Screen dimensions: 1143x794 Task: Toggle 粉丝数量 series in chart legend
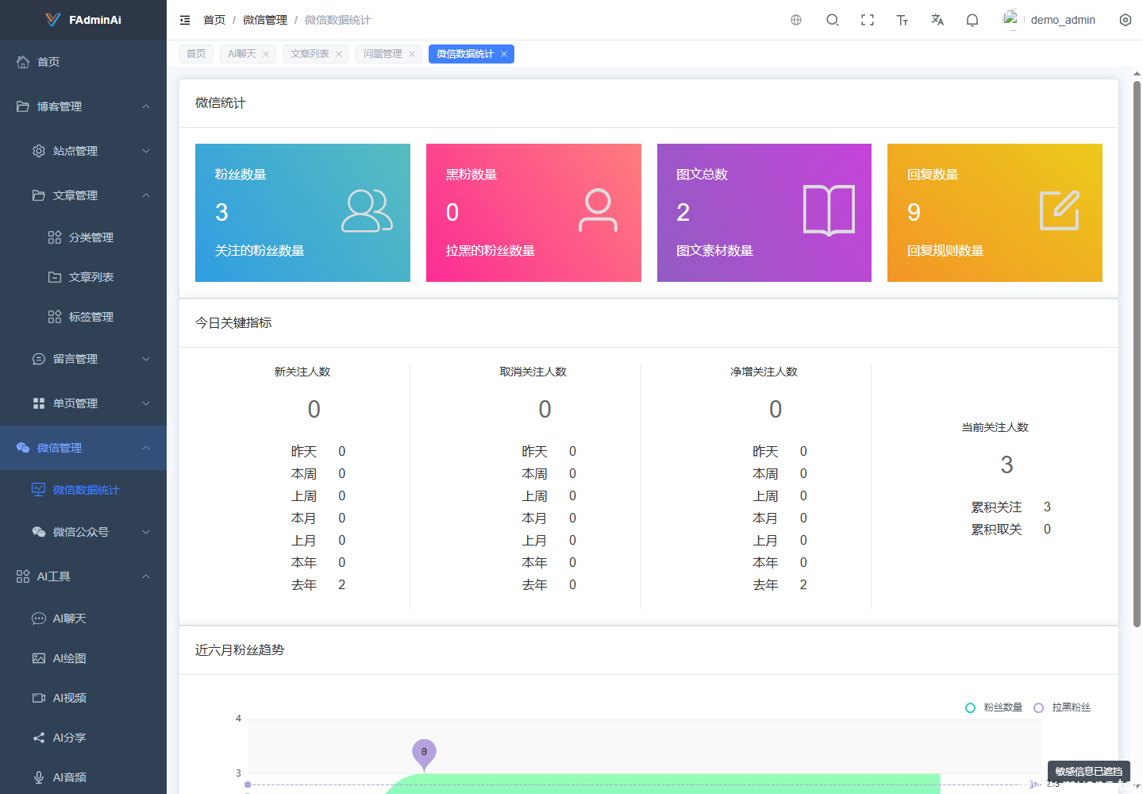(x=994, y=707)
